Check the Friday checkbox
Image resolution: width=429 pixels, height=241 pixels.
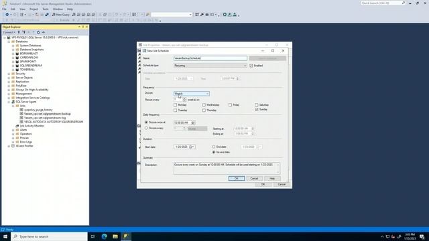click(x=230, y=105)
